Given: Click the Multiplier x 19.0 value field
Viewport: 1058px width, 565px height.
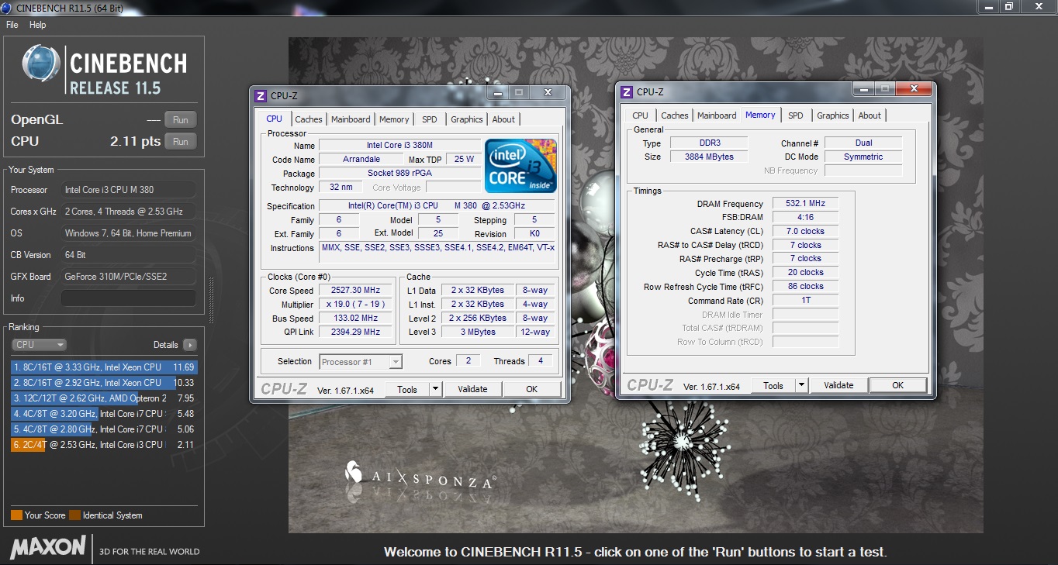Looking at the screenshot, I should coord(355,305).
